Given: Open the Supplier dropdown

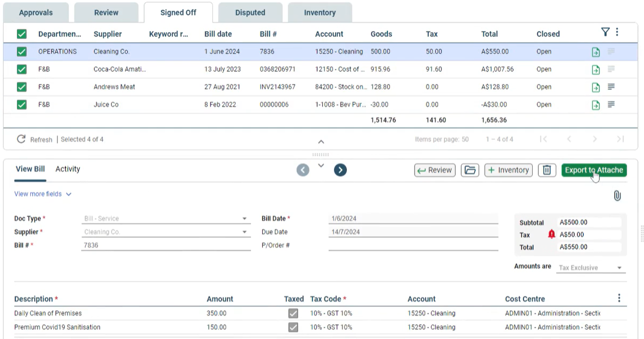Looking at the screenshot, I should pos(165,232).
